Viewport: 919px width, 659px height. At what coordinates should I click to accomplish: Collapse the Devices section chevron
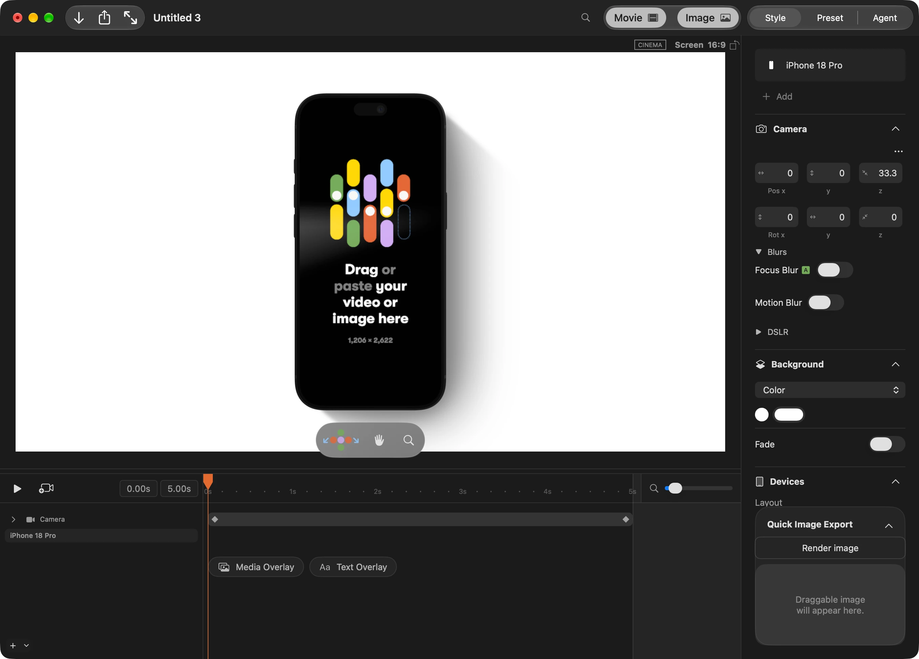tap(896, 481)
